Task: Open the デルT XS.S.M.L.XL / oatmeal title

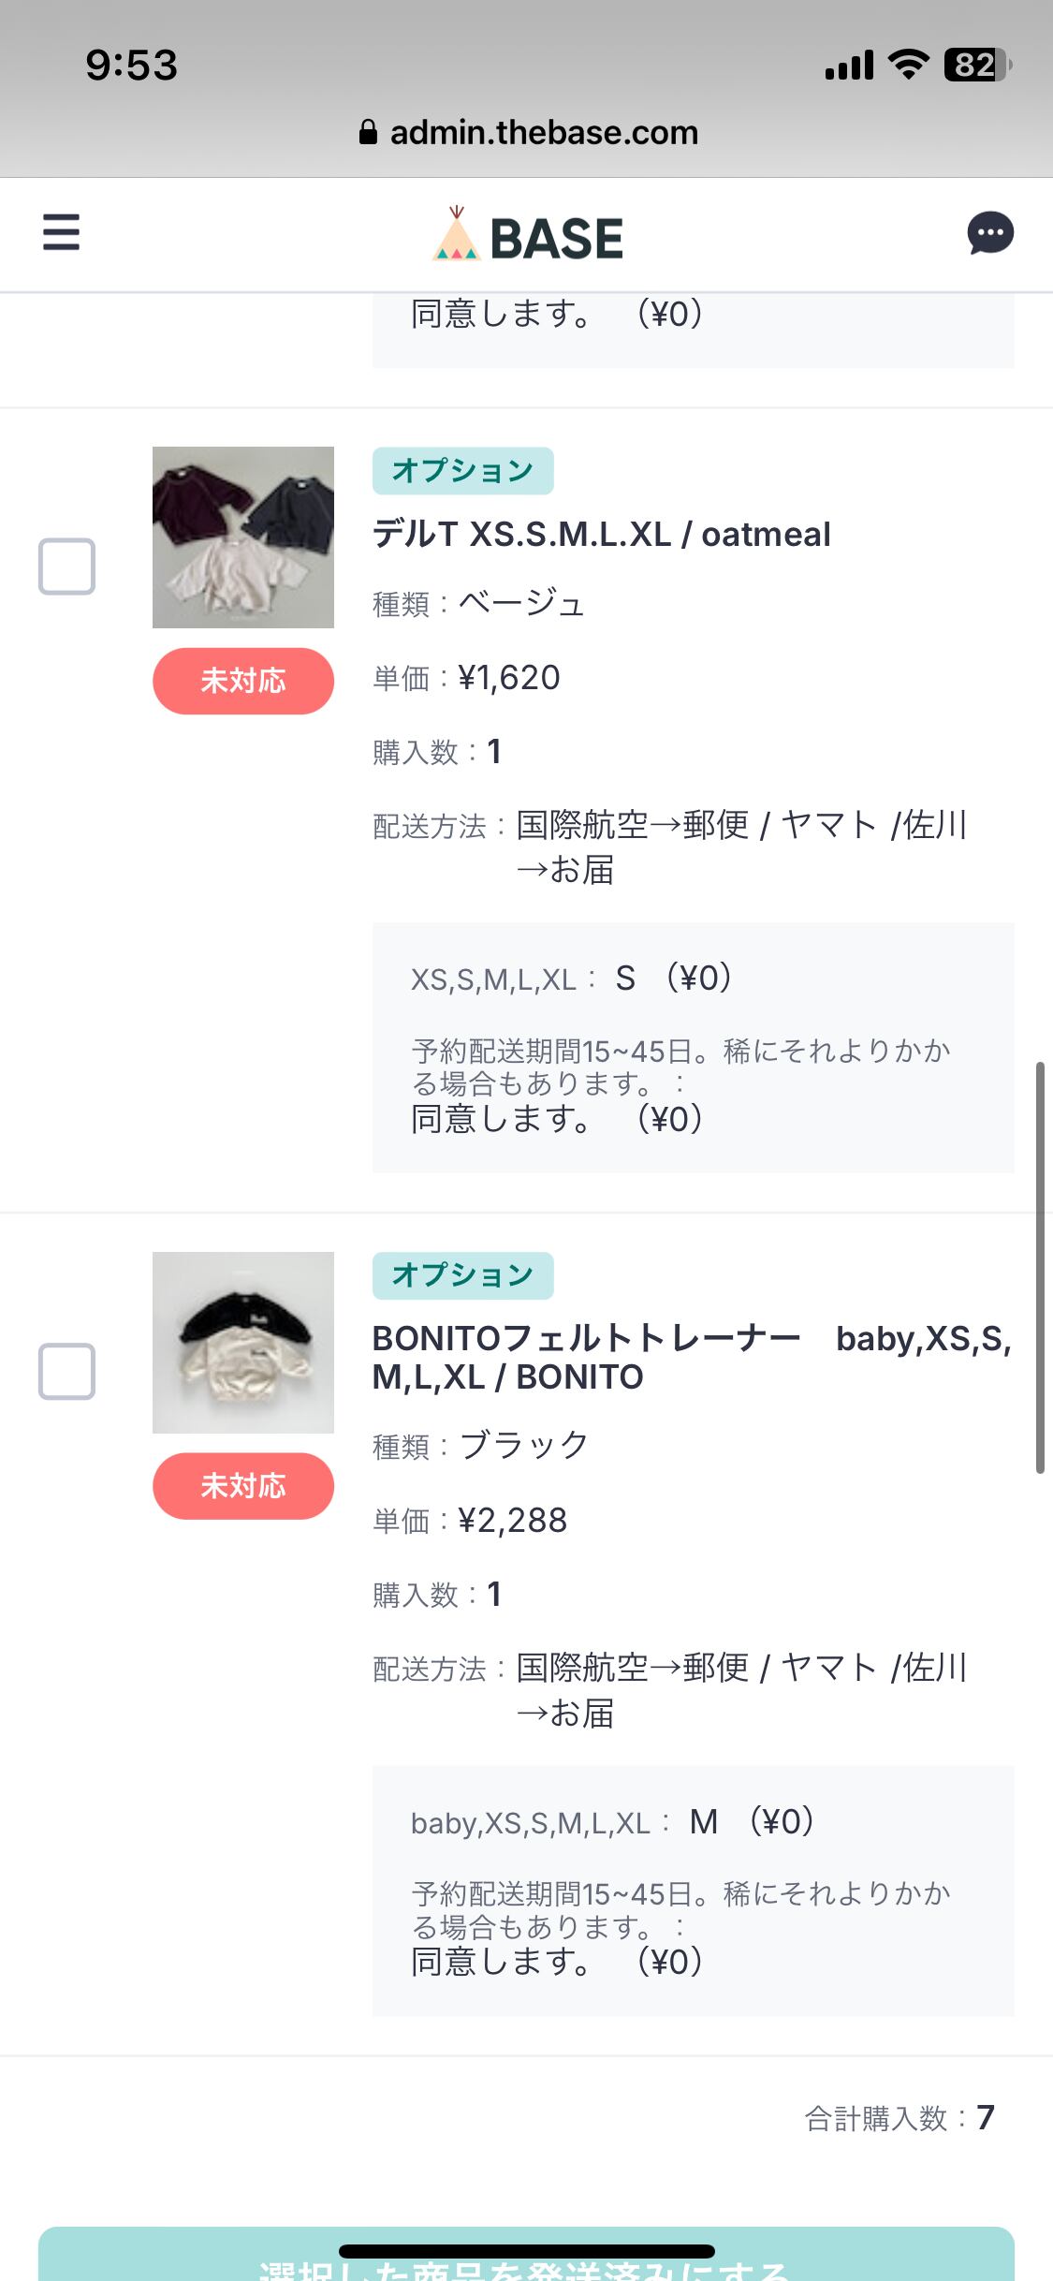Action: click(601, 535)
